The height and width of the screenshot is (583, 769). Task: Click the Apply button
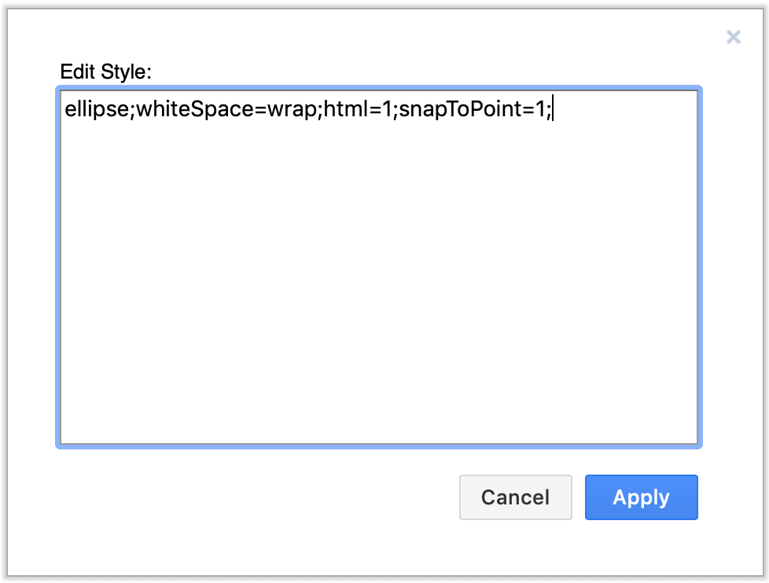coord(641,497)
